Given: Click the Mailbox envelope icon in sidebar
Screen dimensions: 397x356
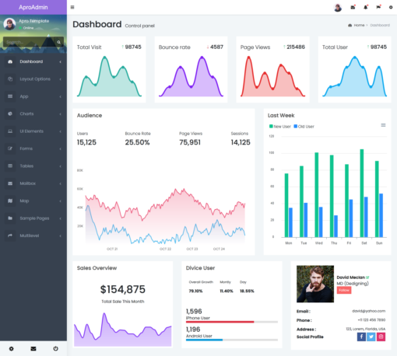Looking at the screenshot, I should click(x=10, y=183).
